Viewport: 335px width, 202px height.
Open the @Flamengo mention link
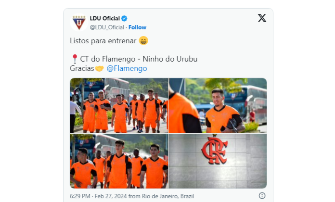127,68
